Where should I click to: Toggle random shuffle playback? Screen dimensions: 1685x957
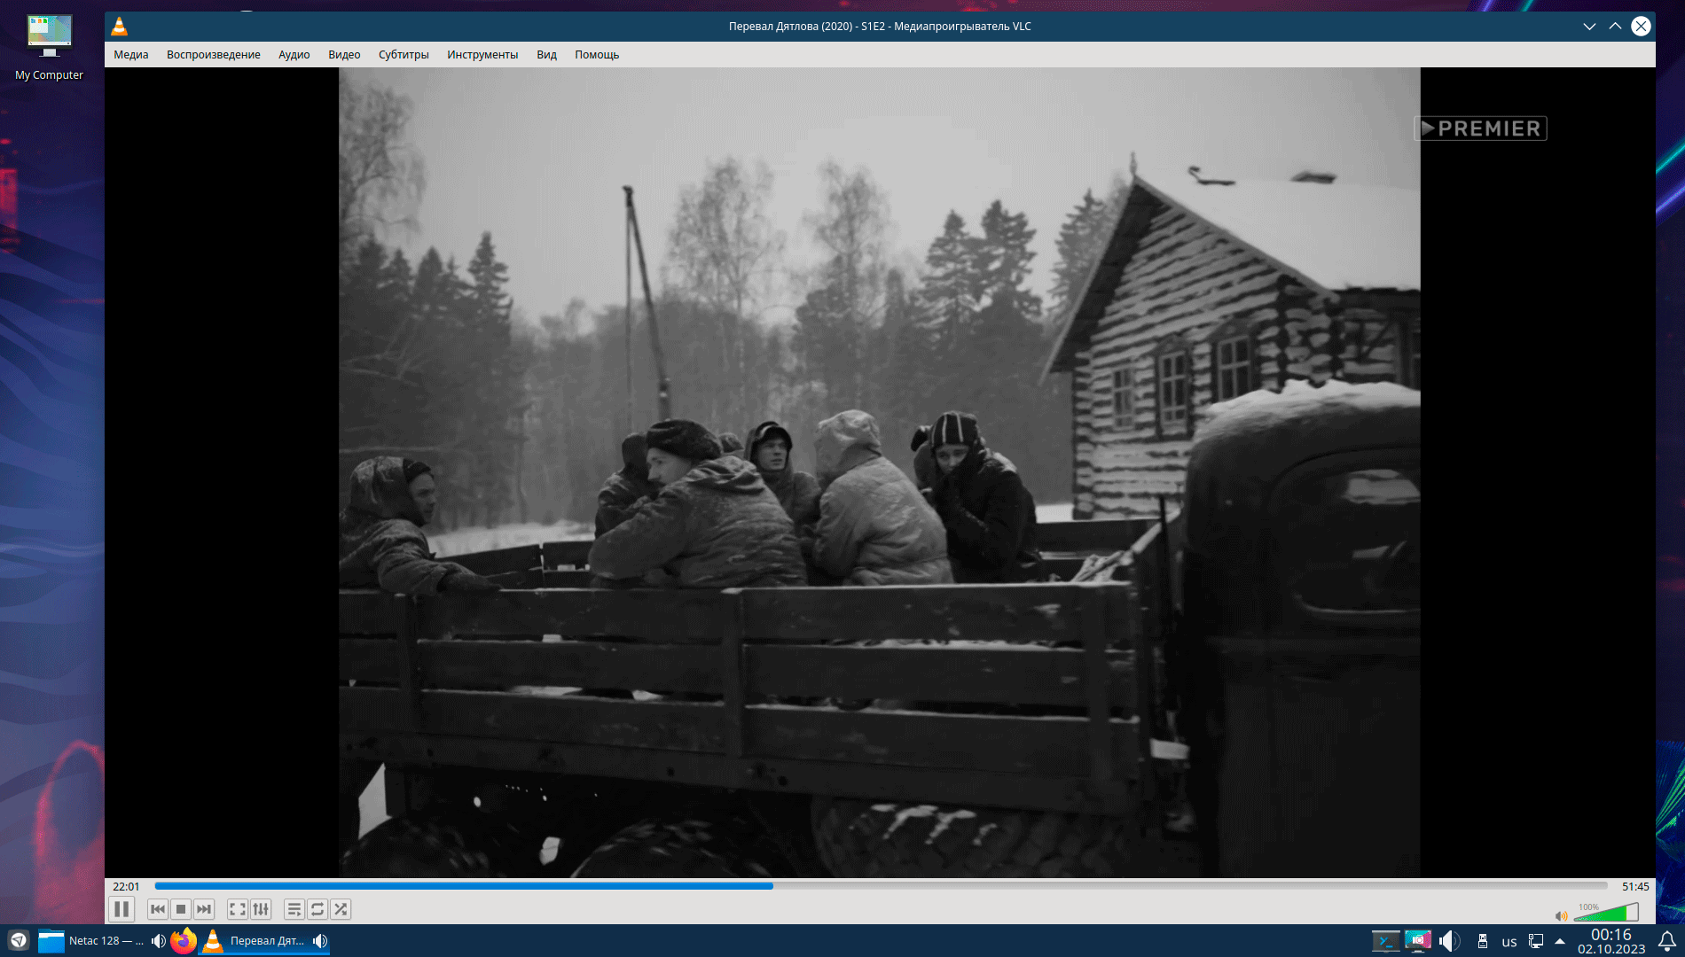pyautogui.click(x=341, y=909)
